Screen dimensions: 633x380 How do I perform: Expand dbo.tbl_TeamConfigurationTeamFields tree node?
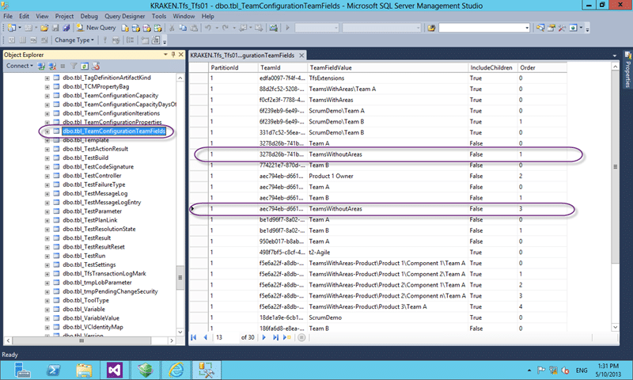pos(47,131)
